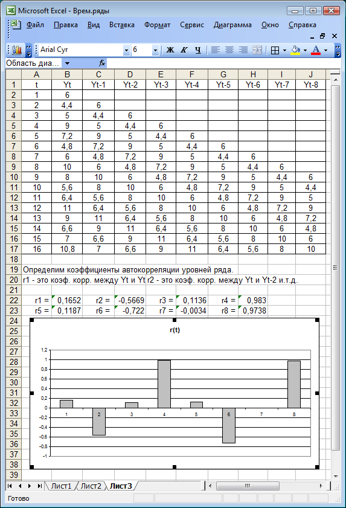
Task: Click the horizontal scrollbar left arrow
Action: [210, 486]
